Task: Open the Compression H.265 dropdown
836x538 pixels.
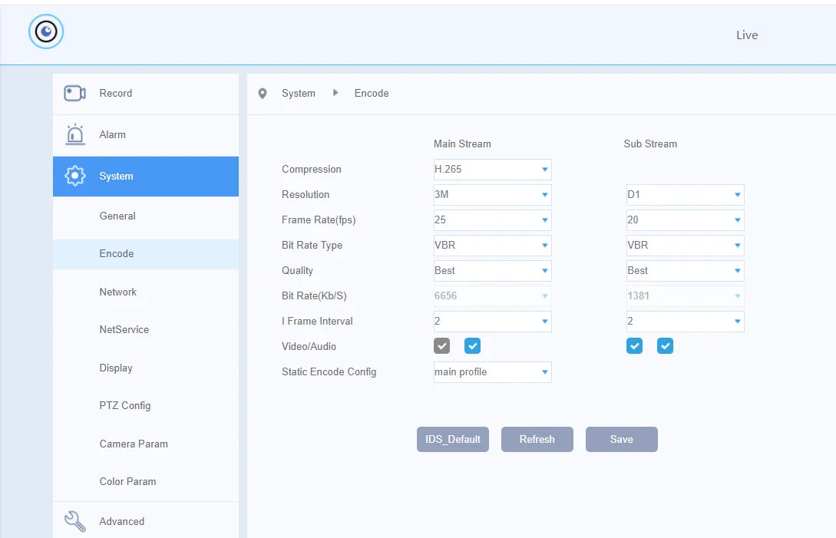Action: tap(493, 170)
